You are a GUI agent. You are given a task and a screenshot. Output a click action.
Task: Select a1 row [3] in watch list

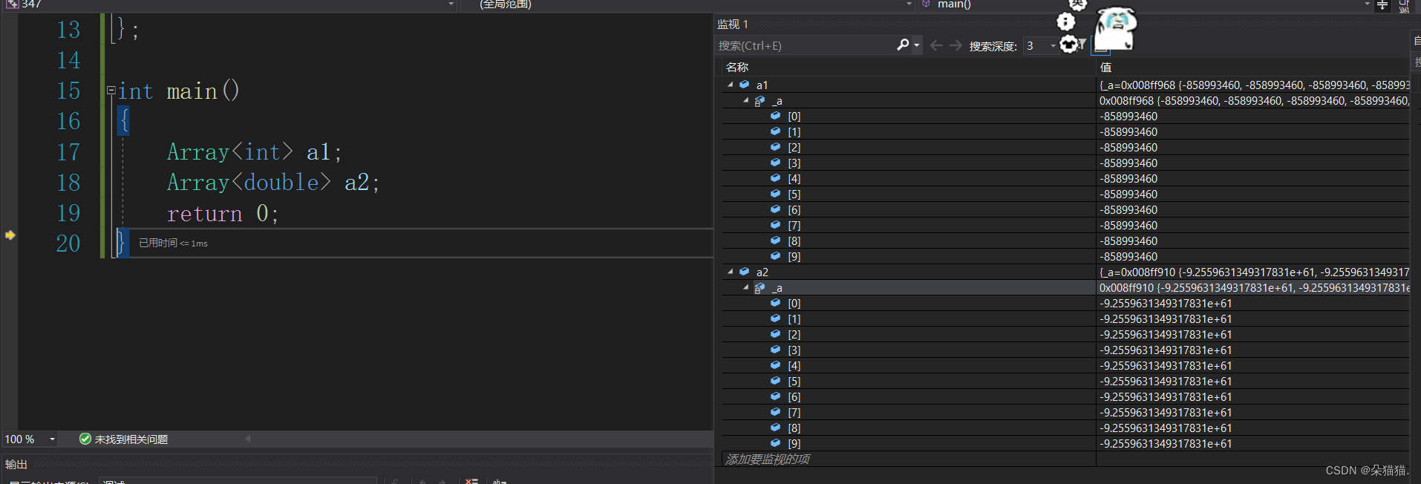[x=1065, y=163]
